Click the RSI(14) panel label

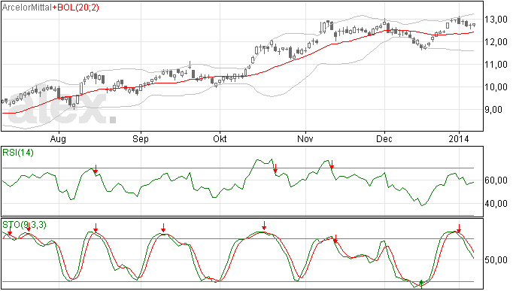pyautogui.click(x=18, y=153)
